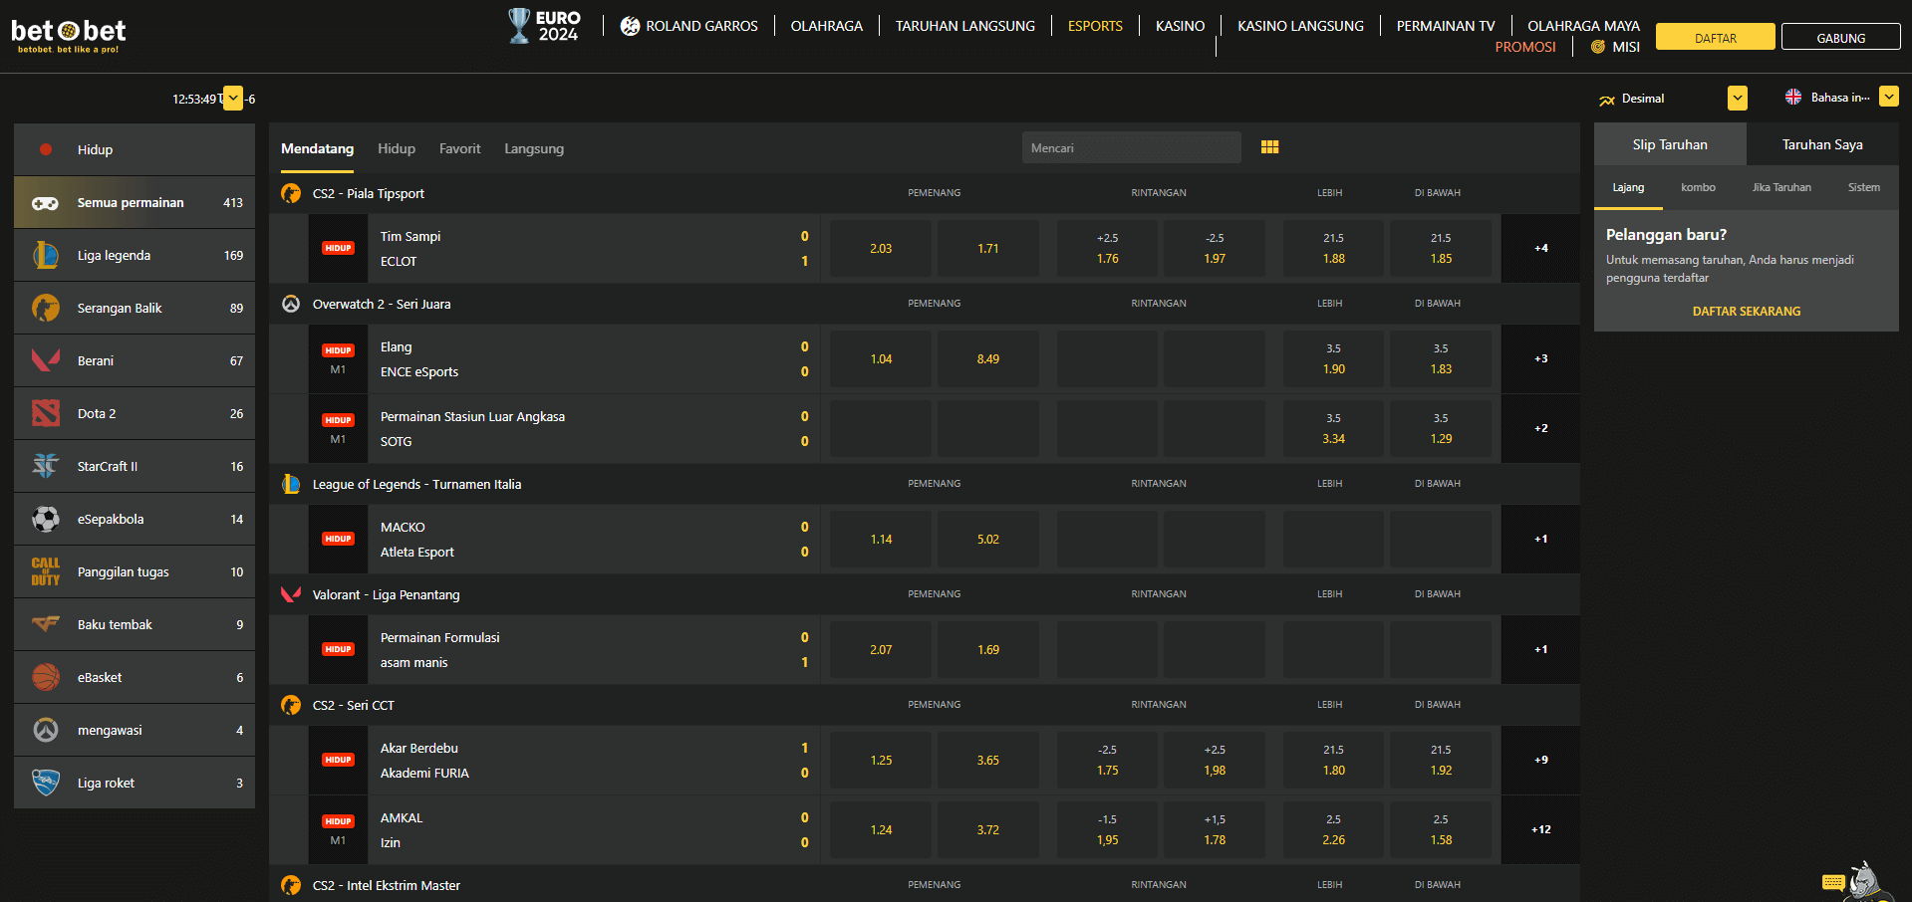Image resolution: width=1912 pixels, height=902 pixels.
Task: Select odds 8.49 for ENCE eSports
Action: [x=987, y=358]
